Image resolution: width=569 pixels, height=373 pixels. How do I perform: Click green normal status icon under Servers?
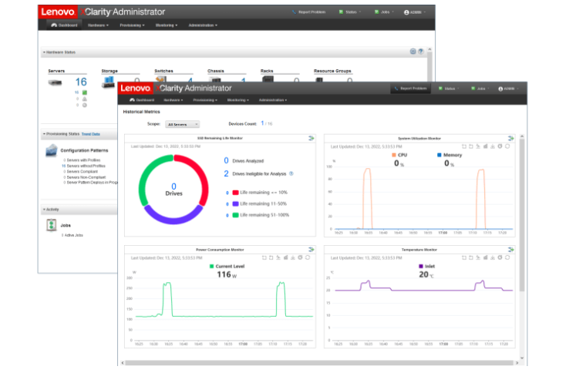(x=85, y=92)
